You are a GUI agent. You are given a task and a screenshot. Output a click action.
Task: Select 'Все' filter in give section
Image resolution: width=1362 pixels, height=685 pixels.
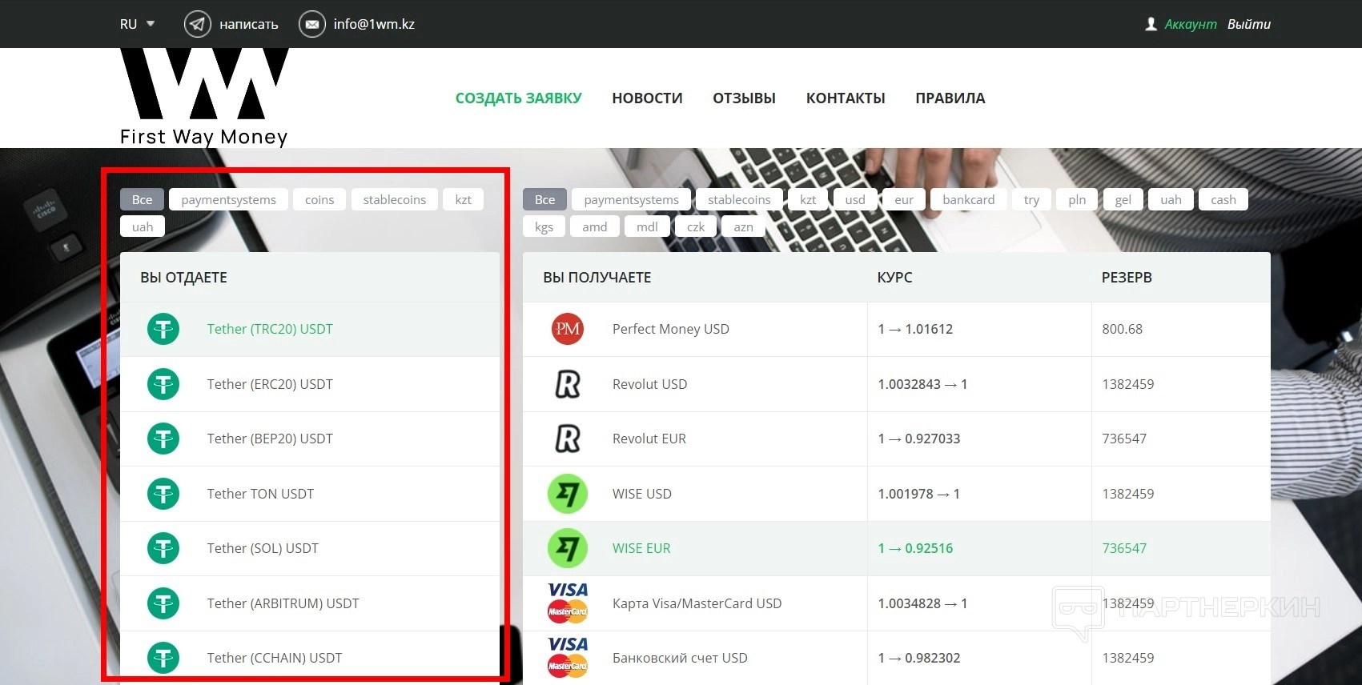coord(142,199)
